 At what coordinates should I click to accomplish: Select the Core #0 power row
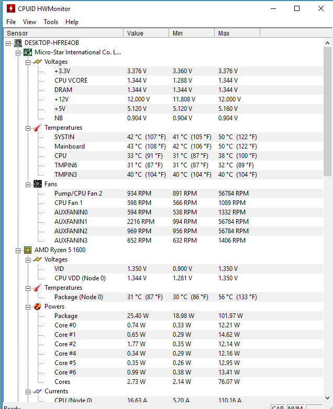tap(188, 325)
